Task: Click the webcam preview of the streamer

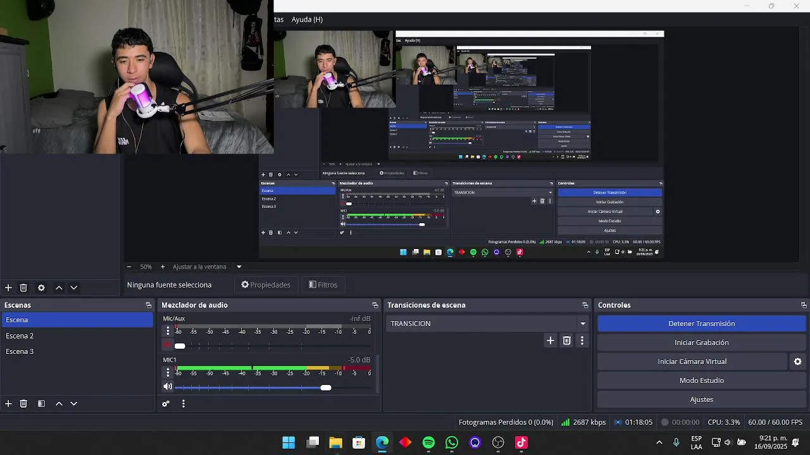Action: (137, 77)
